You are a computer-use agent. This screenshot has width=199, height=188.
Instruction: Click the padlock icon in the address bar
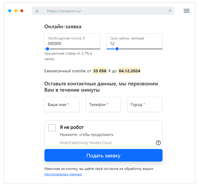(37, 11)
